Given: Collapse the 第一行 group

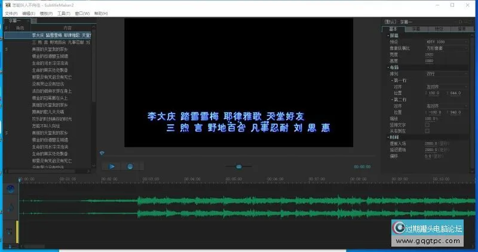Looking at the screenshot, I should (392, 81).
